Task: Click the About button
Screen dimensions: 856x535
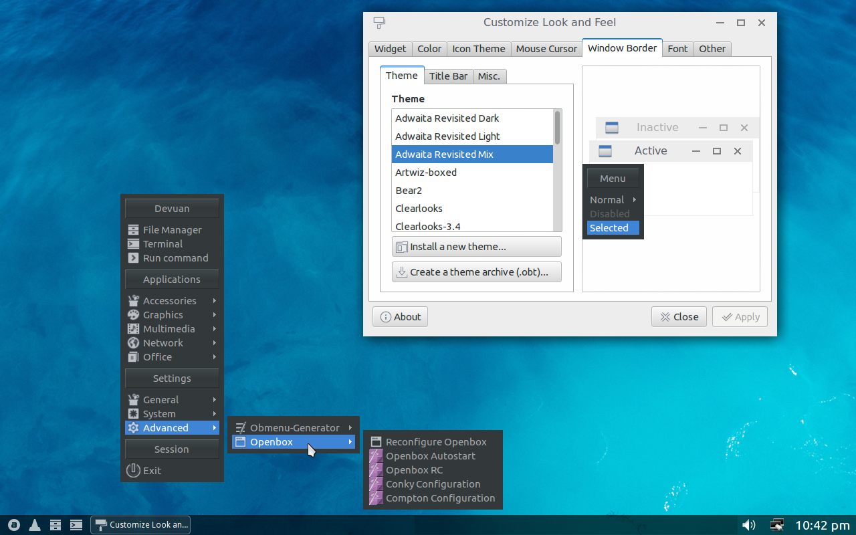Action: pyautogui.click(x=400, y=317)
